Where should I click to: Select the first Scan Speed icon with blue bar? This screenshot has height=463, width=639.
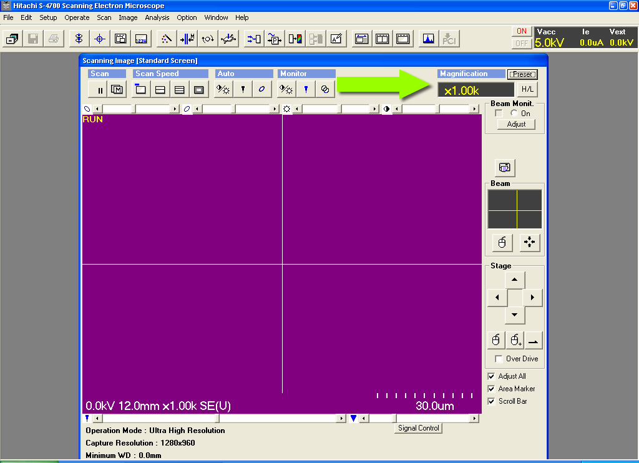click(x=140, y=90)
